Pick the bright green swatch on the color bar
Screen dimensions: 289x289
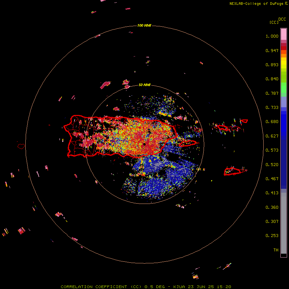[284, 88]
